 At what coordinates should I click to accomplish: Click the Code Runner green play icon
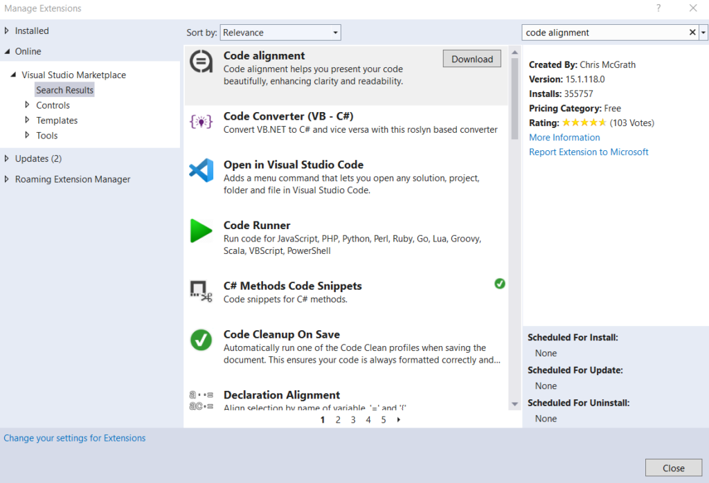click(x=201, y=231)
